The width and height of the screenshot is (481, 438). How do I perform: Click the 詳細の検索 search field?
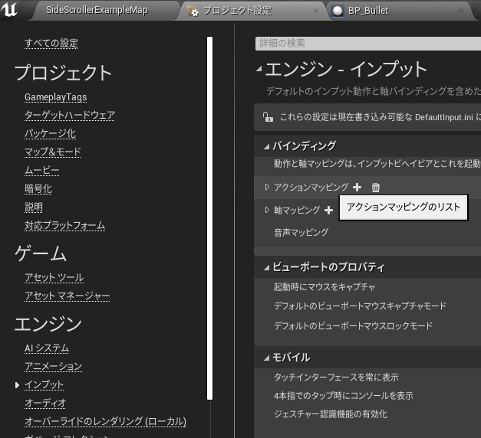click(367, 44)
